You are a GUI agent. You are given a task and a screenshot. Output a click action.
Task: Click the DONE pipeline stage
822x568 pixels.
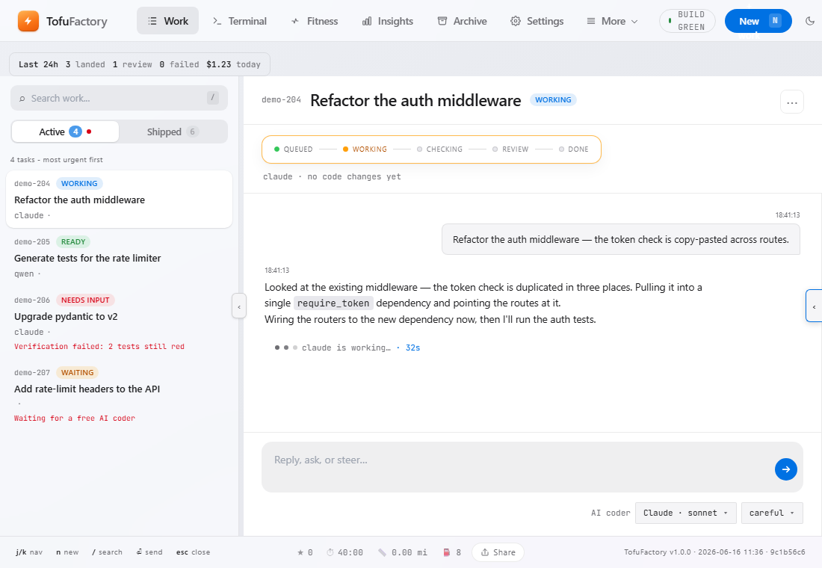tap(573, 149)
